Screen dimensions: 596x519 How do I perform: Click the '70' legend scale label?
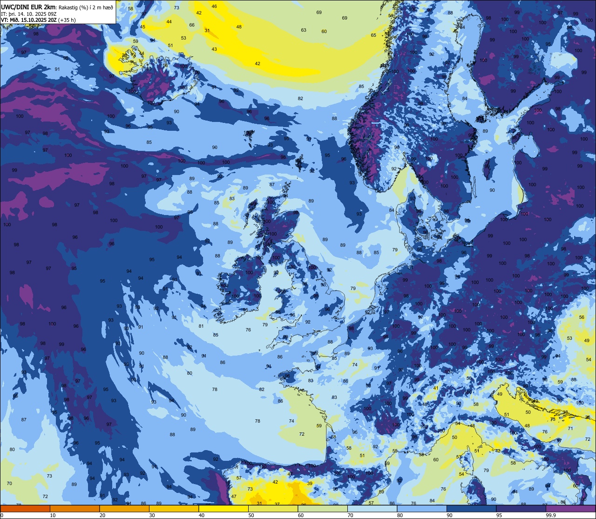click(350, 515)
